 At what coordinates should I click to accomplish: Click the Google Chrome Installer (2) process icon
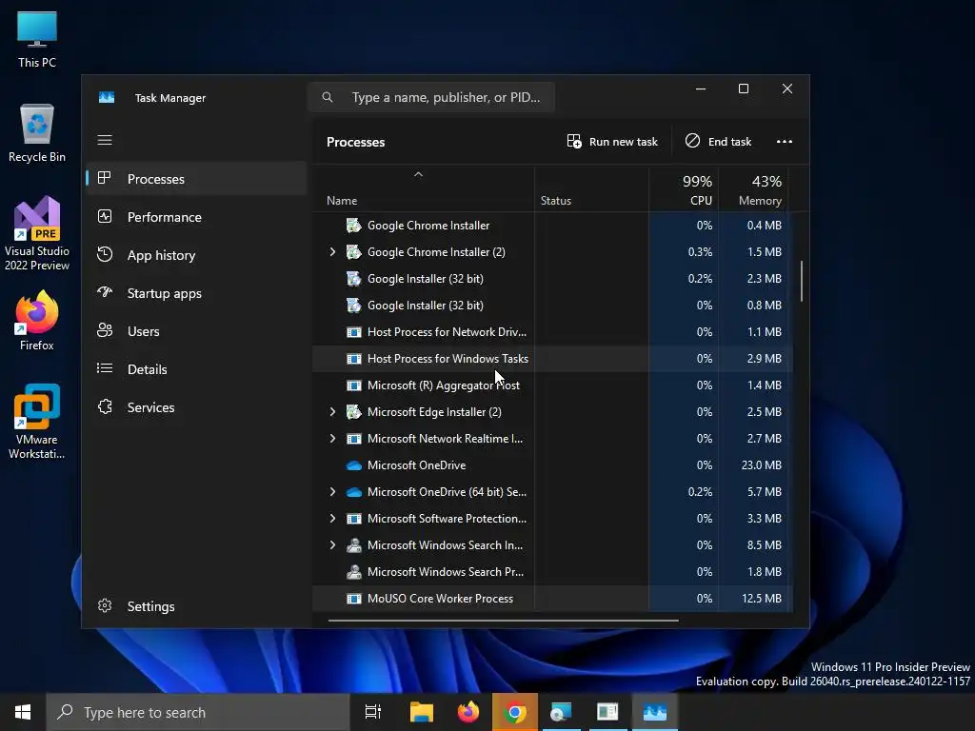pos(354,251)
